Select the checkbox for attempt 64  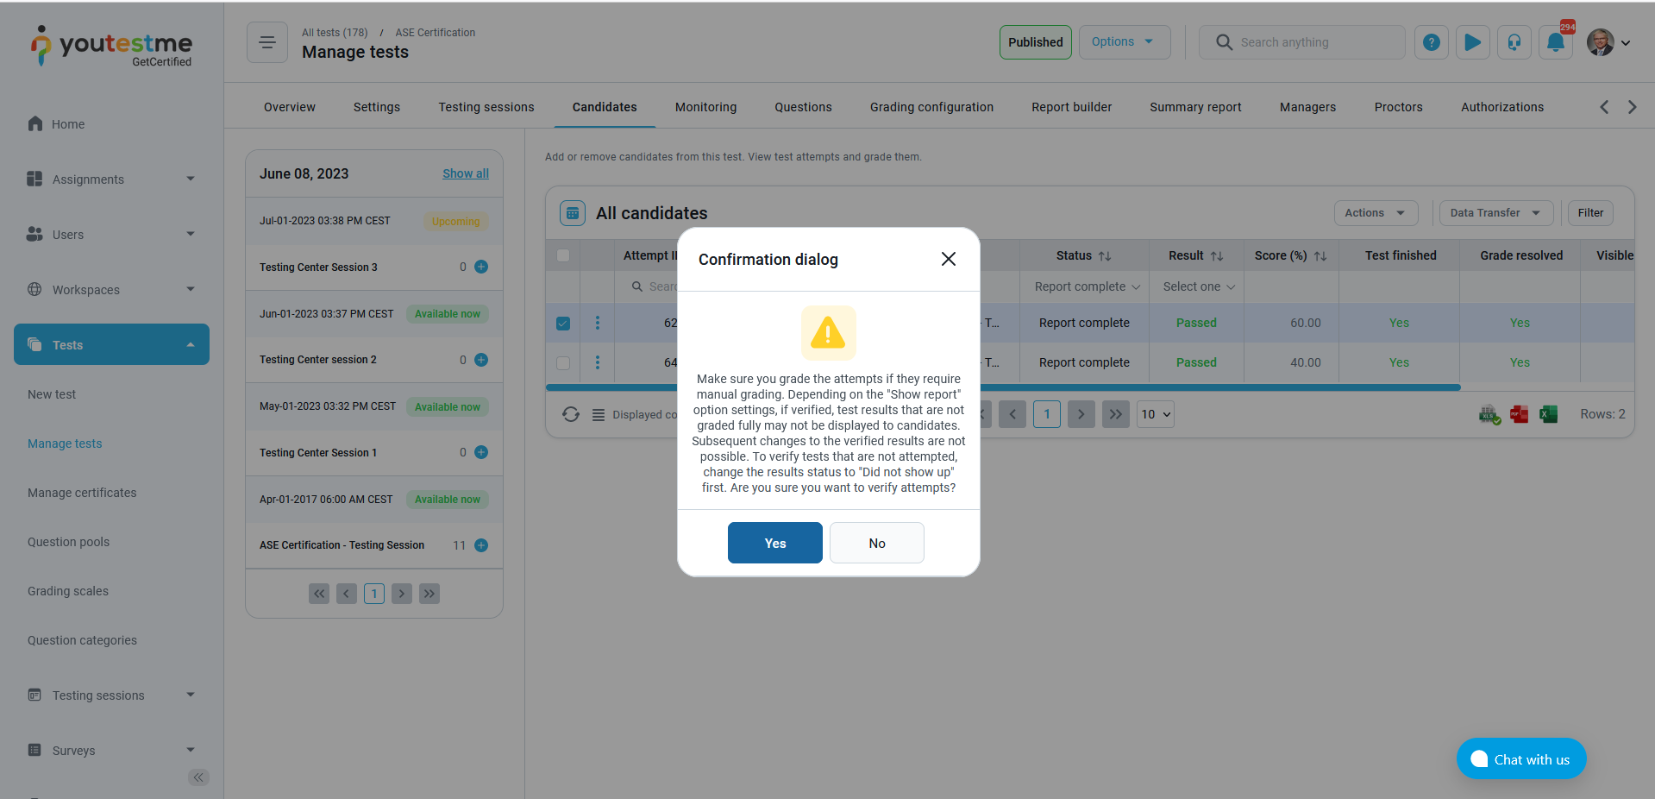(x=563, y=362)
